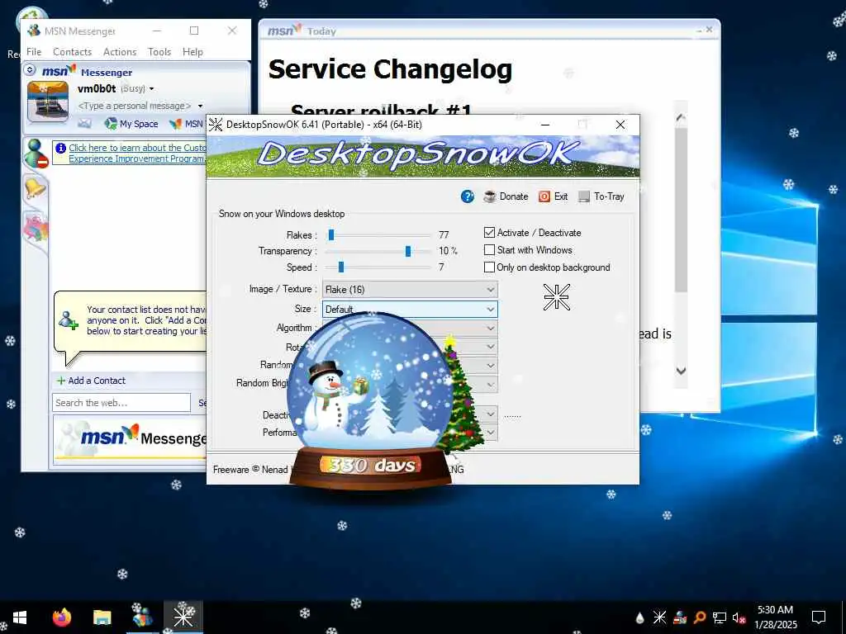Click the round collapse toggle beside msn Messenger logo
Screen dimensions: 846x634
tap(31, 70)
